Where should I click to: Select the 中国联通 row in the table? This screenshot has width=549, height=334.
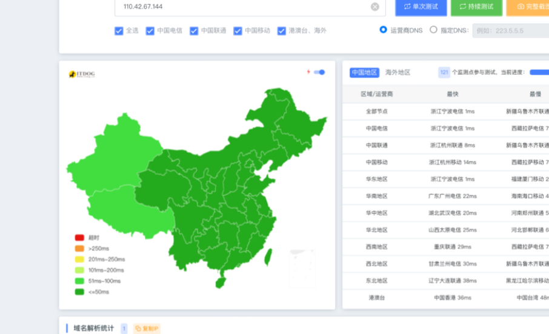pos(377,145)
